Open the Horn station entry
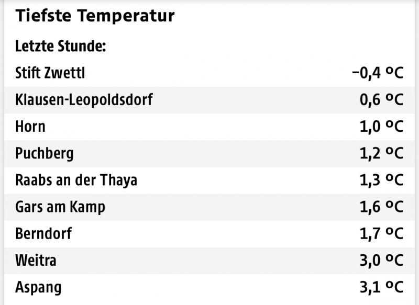Viewport: 419px width, 305px height. coord(30,127)
